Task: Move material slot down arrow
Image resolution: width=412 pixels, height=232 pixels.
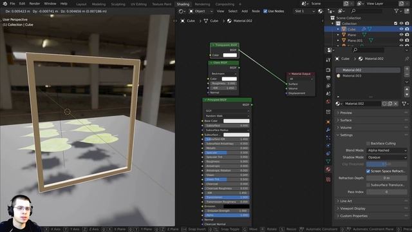Action: 407,95
